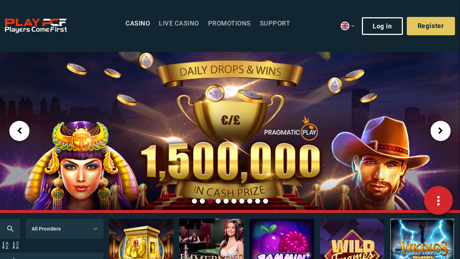Click the Register button
Screen dimensions: 460x259
coord(431,26)
